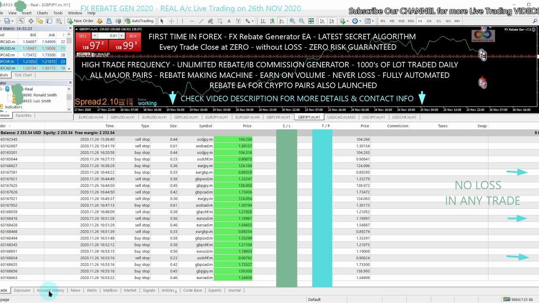Image resolution: width=539 pixels, height=303 pixels.
Task: Switch chart to line chart view
Action: pos(282,21)
